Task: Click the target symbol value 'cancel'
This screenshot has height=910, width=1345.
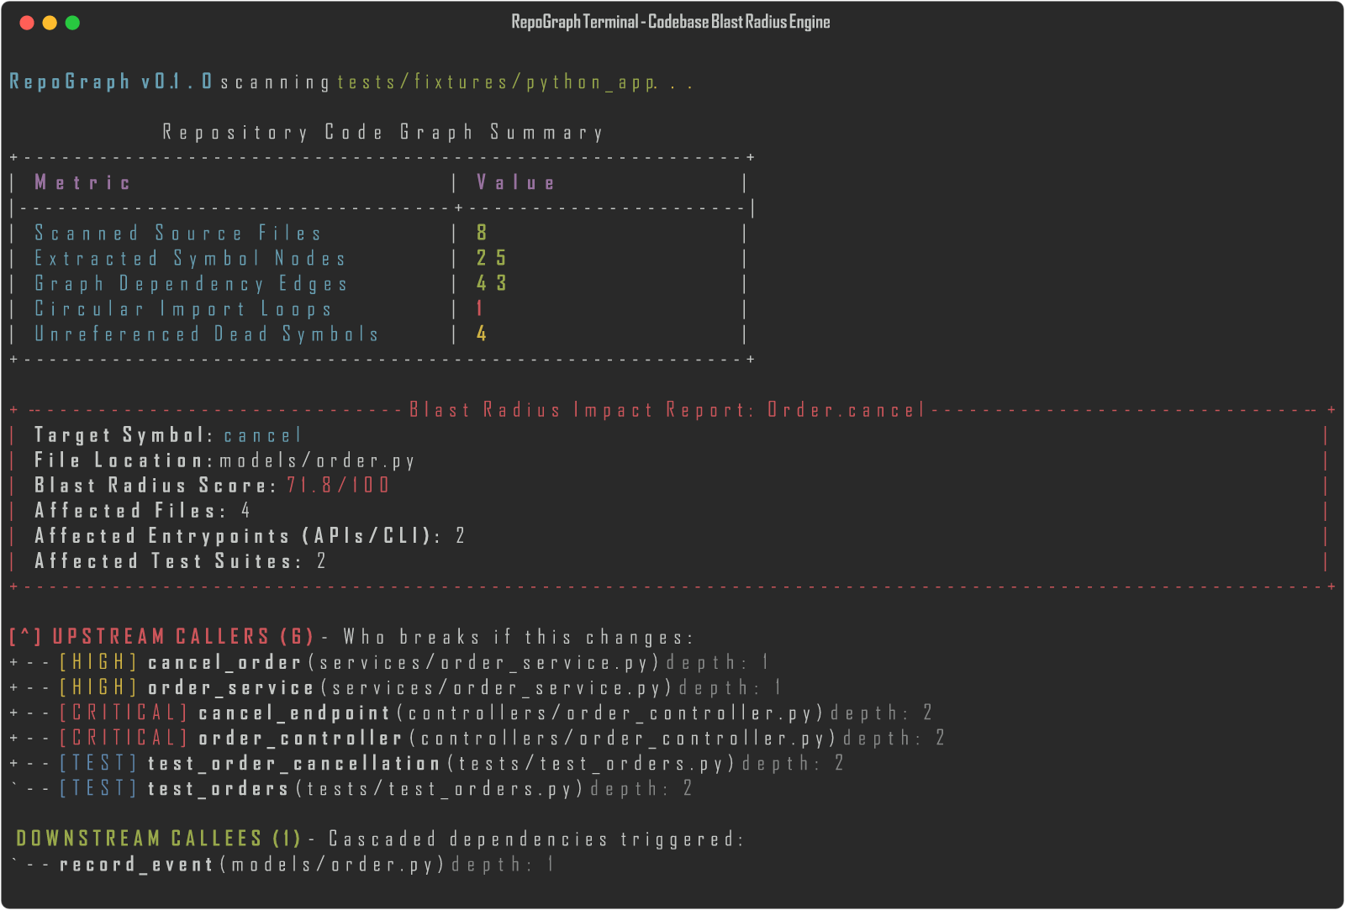Action: pyautogui.click(x=261, y=435)
